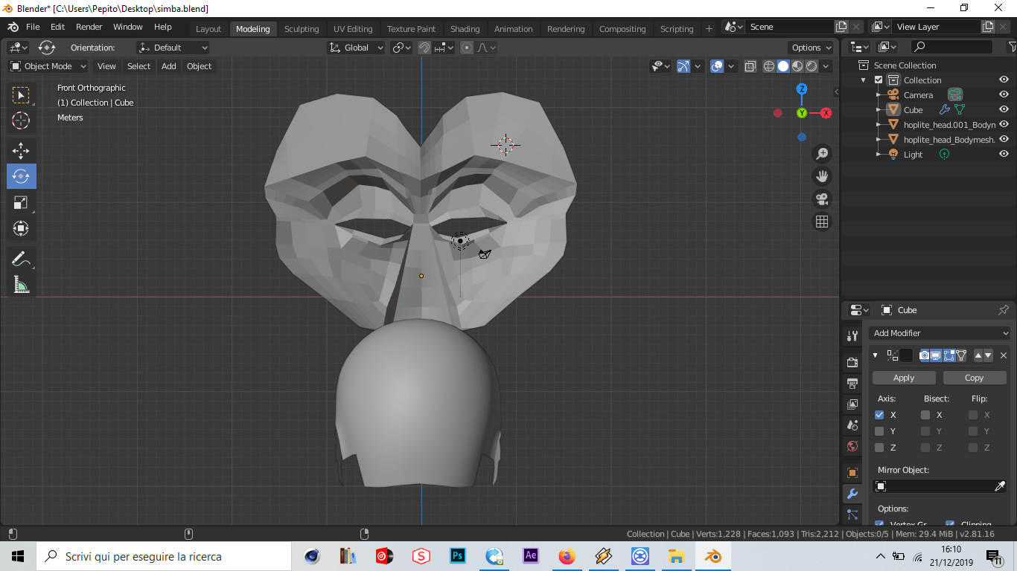Toggle proportional editing in header
The height and width of the screenshot is (571, 1017).
pyautogui.click(x=467, y=48)
